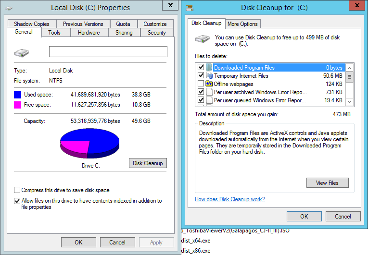Click the blue Used space color swatch
Image resolution: width=368 pixels, height=255 pixels.
coord(18,95)
